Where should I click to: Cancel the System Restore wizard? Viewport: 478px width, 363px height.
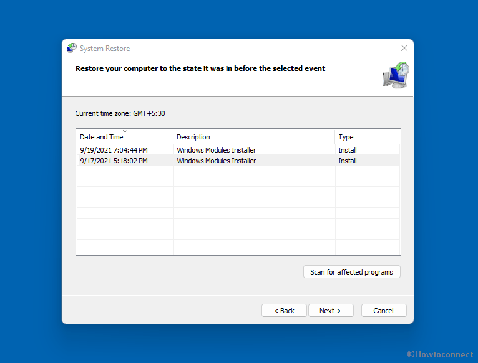click(x=384, y=311)
